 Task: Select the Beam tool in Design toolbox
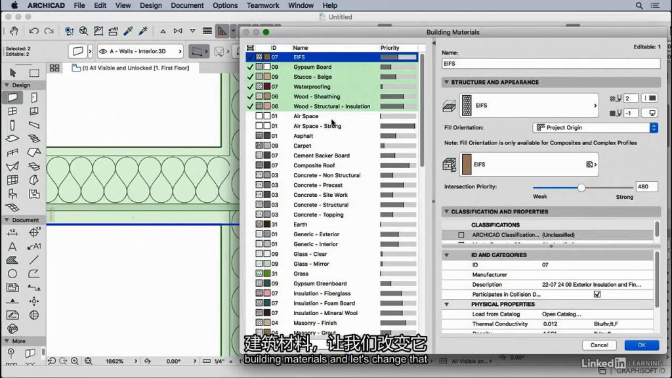pyautogui.click(x=34, y=125)
